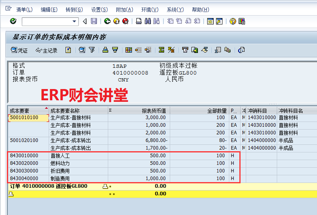Viewport: 317px width, 215px height.
Task: Click the green Back arrow icon
Action: click(x=107, y=21)
